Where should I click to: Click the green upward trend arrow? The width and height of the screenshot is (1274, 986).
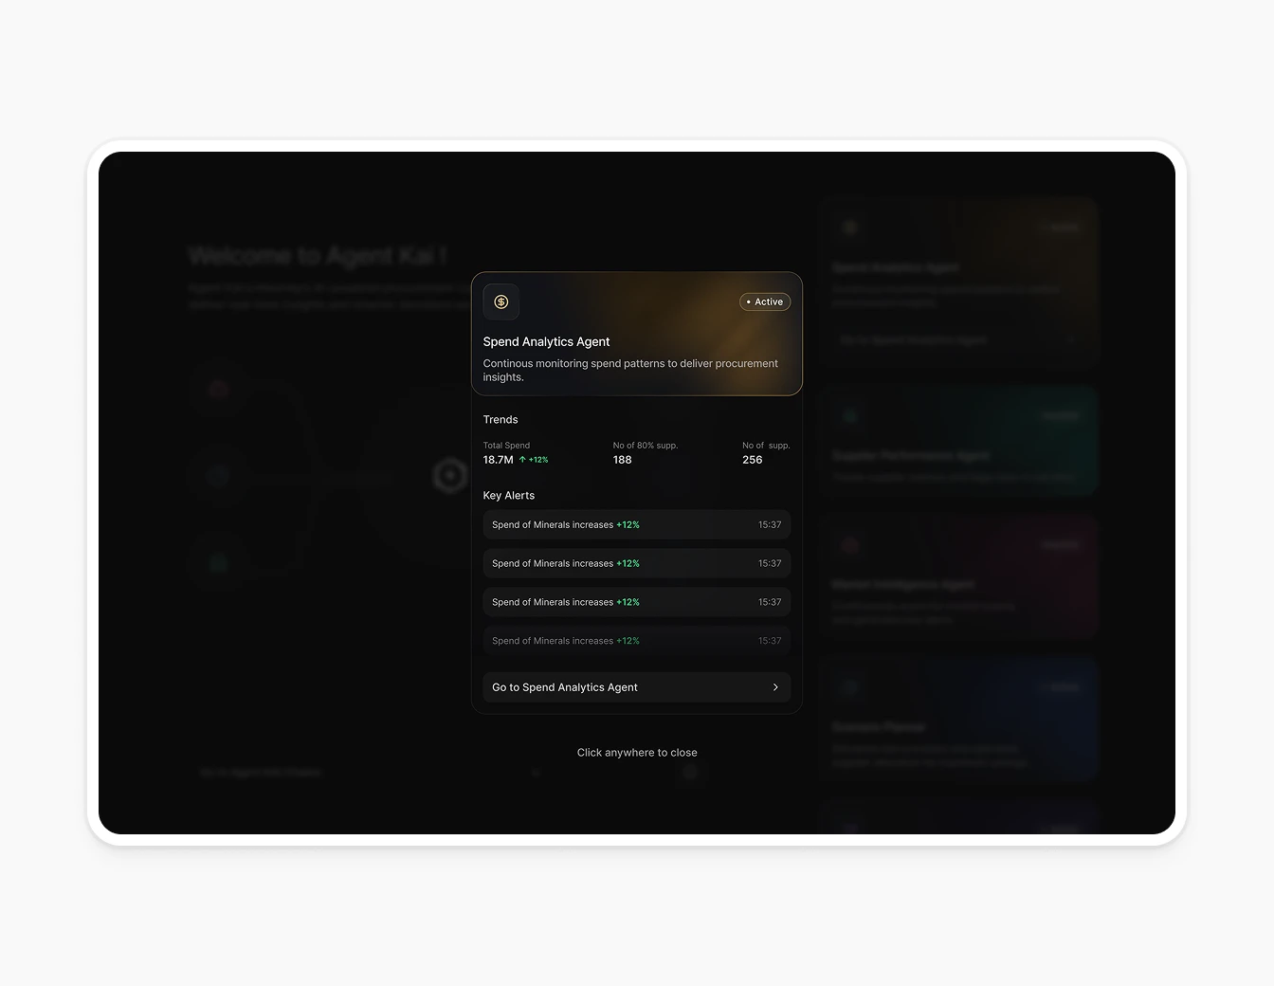(x=522, y=460)
